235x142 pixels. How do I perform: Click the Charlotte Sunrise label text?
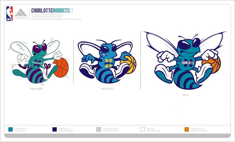click(x=199, y=131)
